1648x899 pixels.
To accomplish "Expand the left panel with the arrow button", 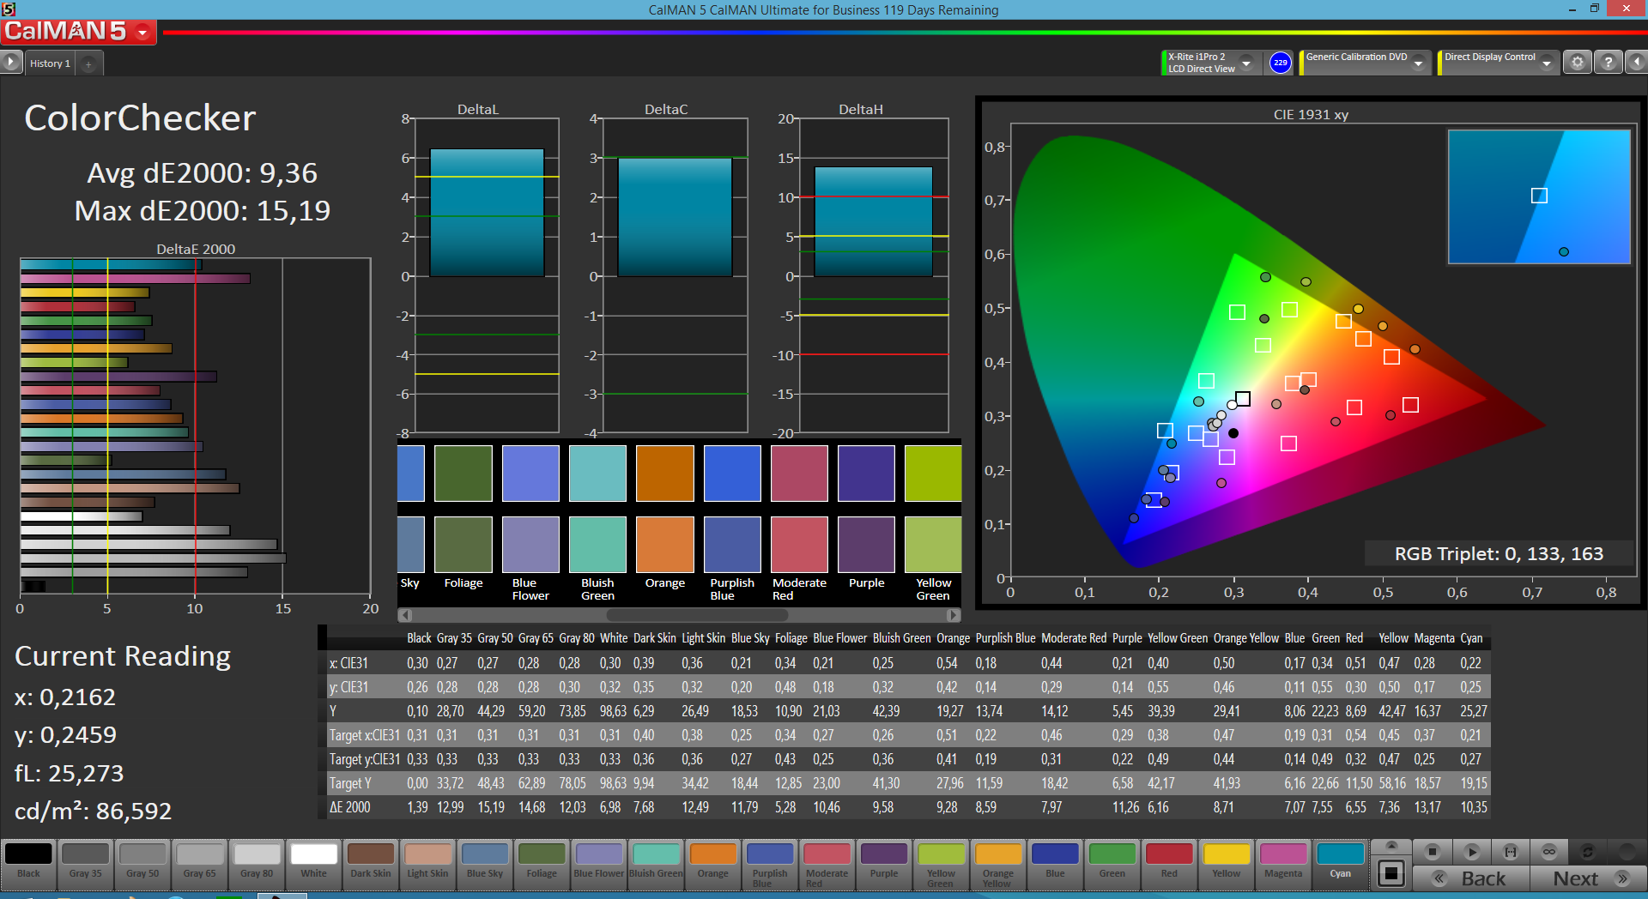I will tap(10, 63).
